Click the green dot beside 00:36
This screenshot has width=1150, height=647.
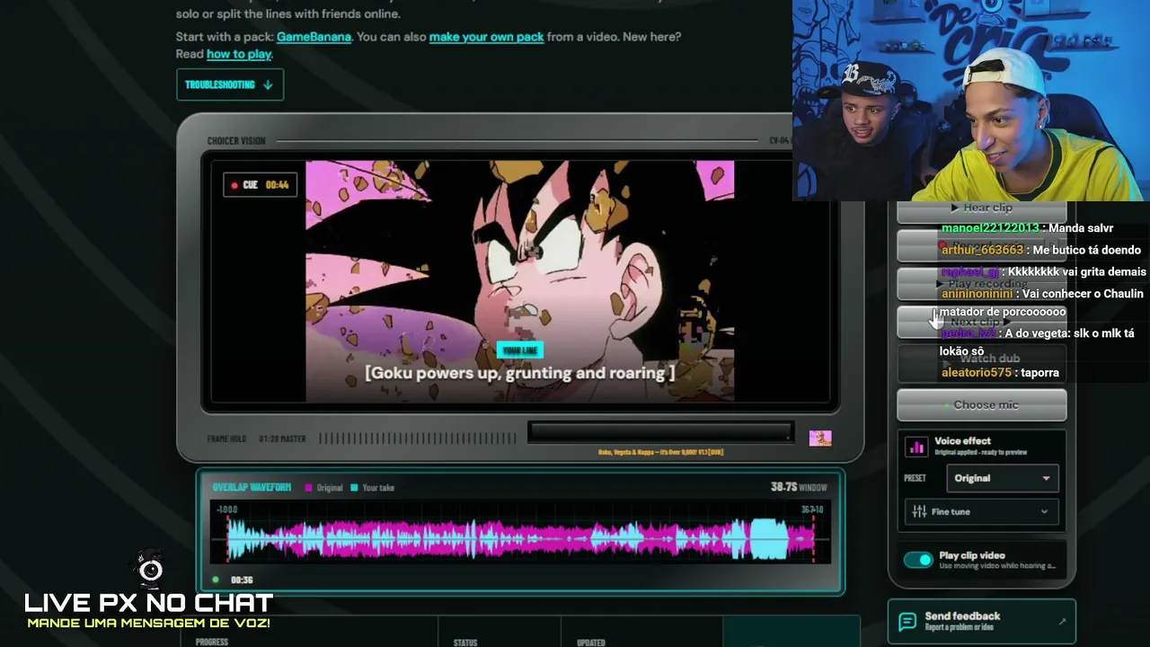coord(216,580)
